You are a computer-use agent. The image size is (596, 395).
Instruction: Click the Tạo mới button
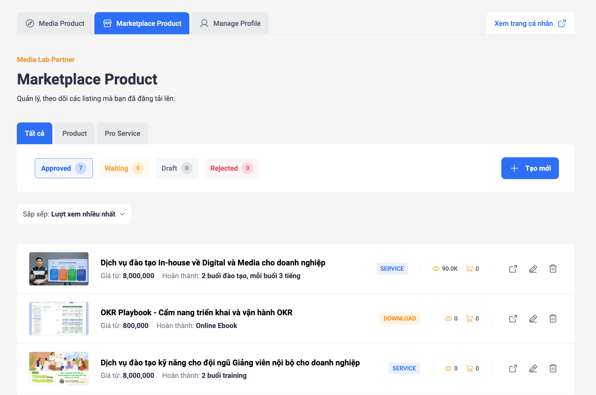tap(530, 168)
